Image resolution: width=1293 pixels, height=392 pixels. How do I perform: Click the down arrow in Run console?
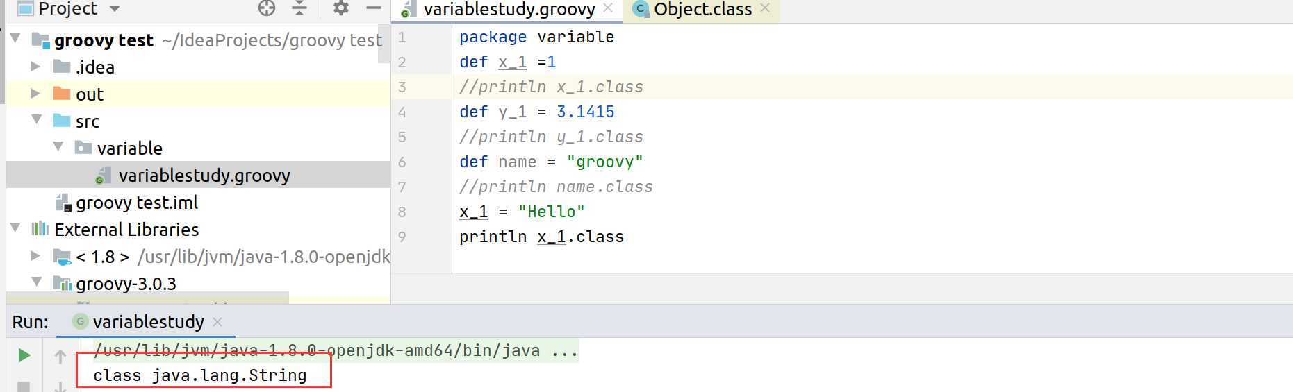click(x=60, y=386)
